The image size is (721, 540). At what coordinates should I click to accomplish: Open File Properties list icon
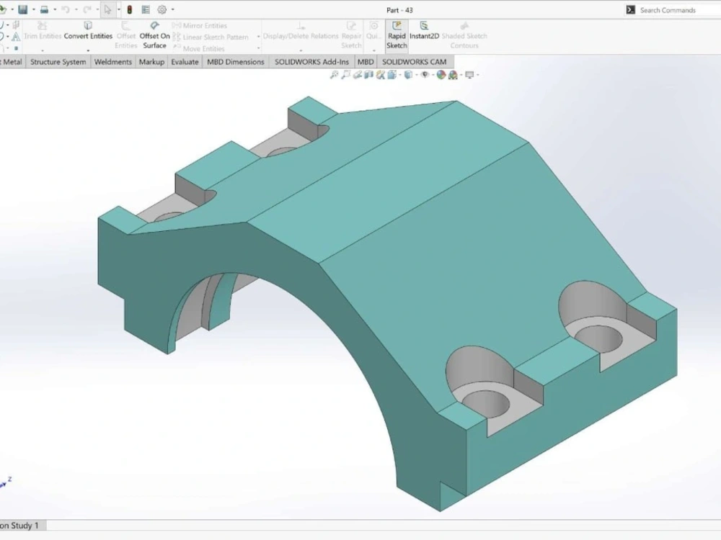point(146,9)
